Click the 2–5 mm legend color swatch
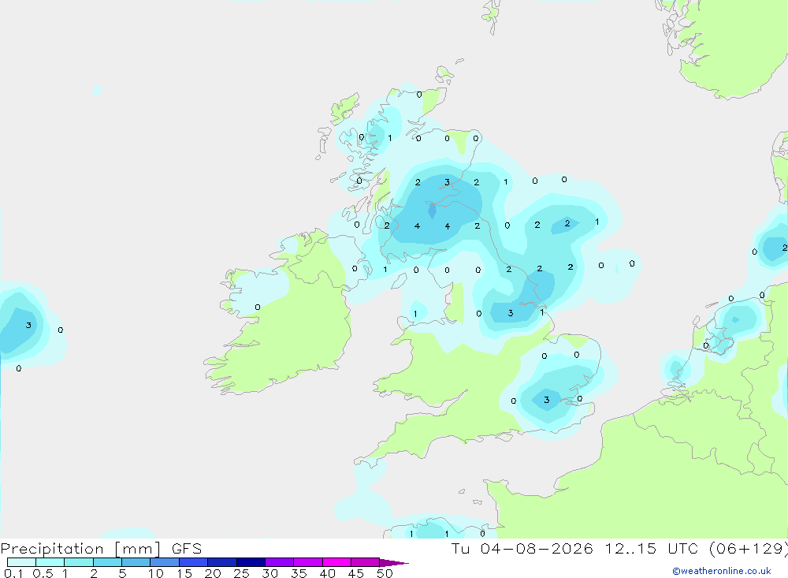 [x=107, y=562]
